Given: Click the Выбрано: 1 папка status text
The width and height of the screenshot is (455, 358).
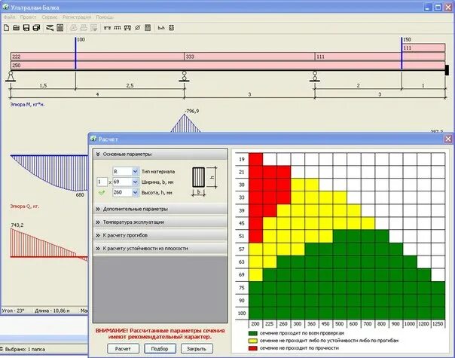Looking at the screenshot, I should point(25,349).
